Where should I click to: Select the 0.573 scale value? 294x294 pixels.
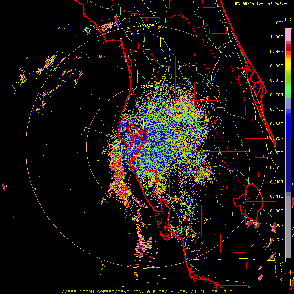277,153
